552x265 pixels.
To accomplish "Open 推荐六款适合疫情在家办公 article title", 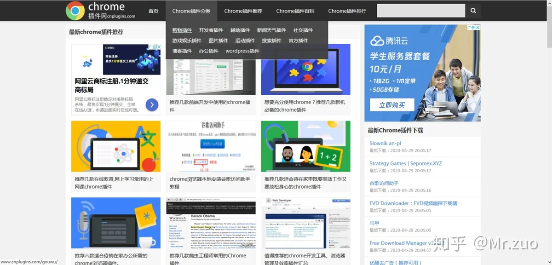I will coord(111,259).
